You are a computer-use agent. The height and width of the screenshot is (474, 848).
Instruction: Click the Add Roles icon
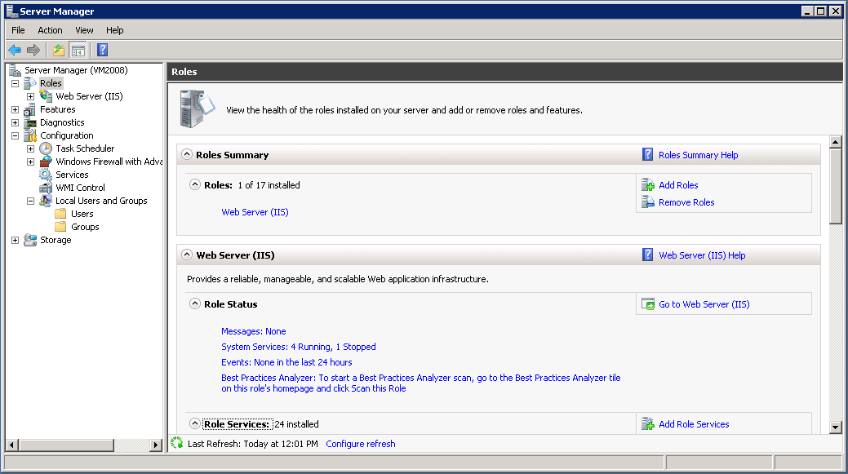(648, 185)
